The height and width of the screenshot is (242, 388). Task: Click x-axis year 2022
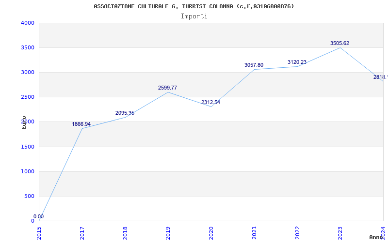click(x=297, y=233)
